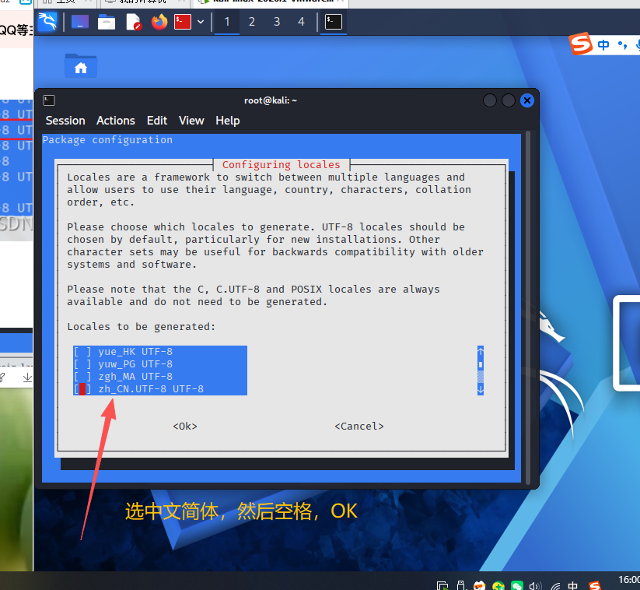Open the View menu in terminal

(191, 121)
